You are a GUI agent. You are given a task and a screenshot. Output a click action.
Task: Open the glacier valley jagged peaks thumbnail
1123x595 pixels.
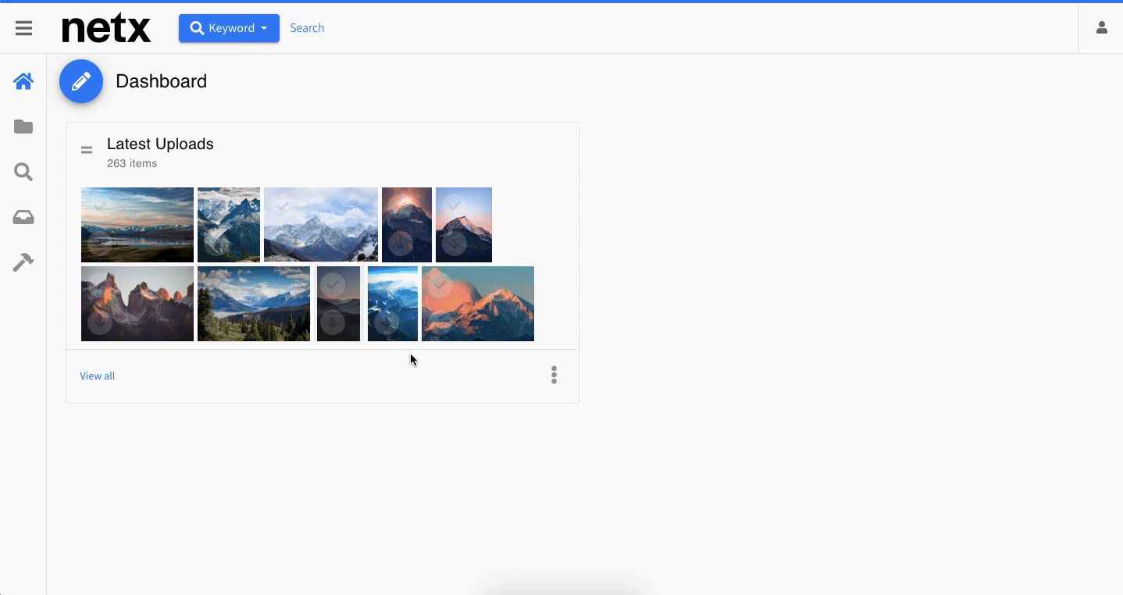pos(229,225)
